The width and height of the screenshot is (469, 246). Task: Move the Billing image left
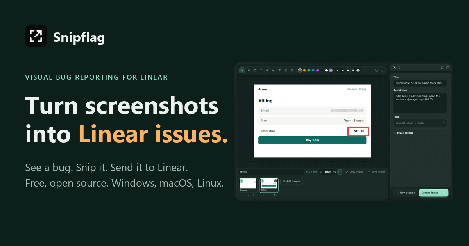pyautogui.click(x=263, y=195)
